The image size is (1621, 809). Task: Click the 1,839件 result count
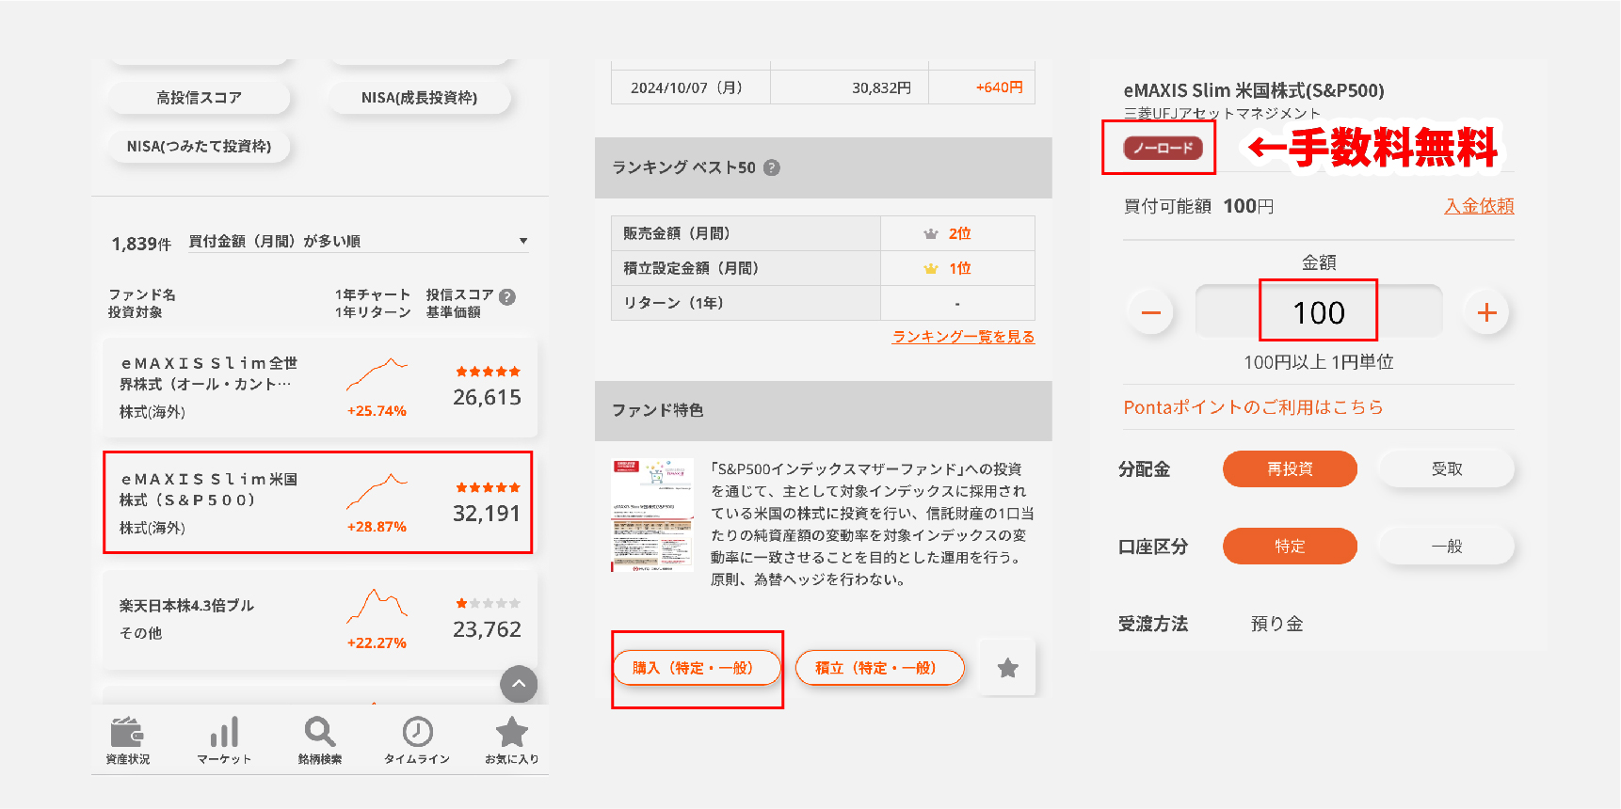(x=141, y=244)
